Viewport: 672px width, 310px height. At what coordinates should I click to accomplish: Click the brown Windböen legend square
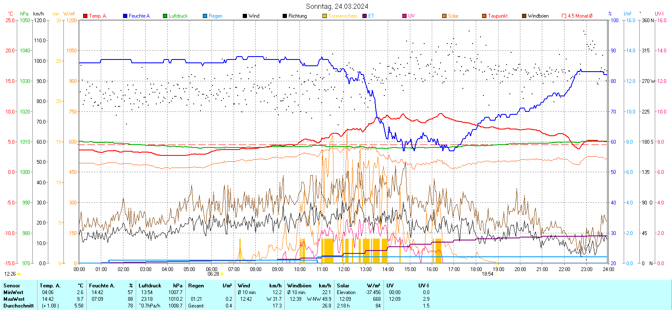click(524, 16)
